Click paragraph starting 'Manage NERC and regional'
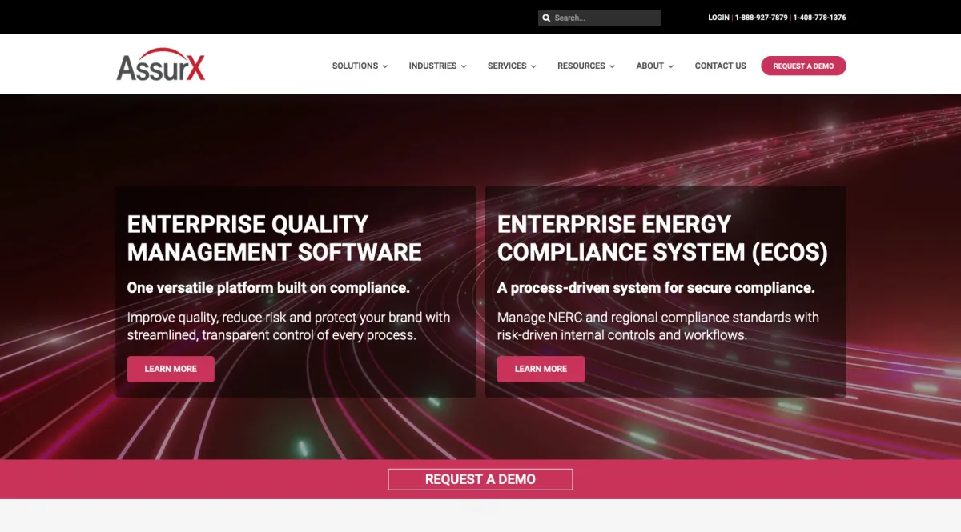The image size is (961, 532). 658,326
